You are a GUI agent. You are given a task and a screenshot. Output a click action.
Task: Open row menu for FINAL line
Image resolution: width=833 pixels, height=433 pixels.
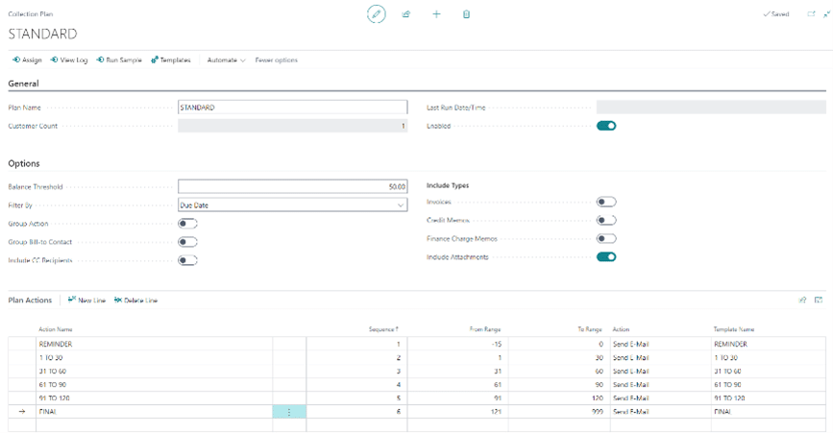click(x=289, y=412)
